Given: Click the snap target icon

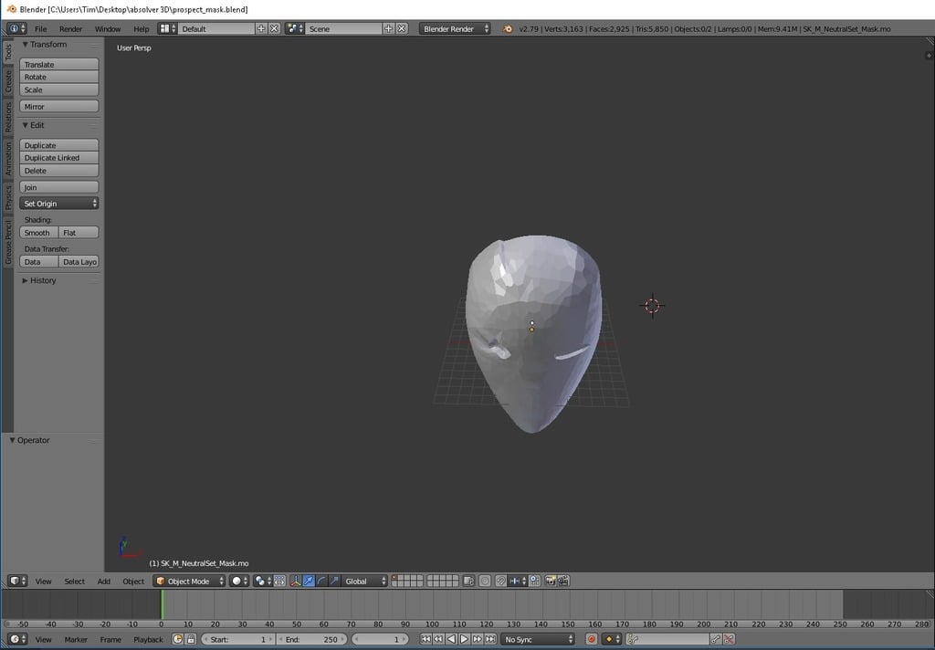Looking at the screenshot, I should pos(535,581).
